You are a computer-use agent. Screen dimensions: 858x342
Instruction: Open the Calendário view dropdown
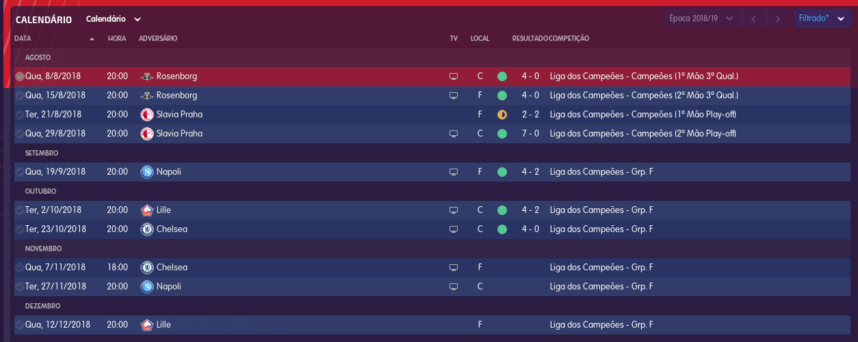114,19
